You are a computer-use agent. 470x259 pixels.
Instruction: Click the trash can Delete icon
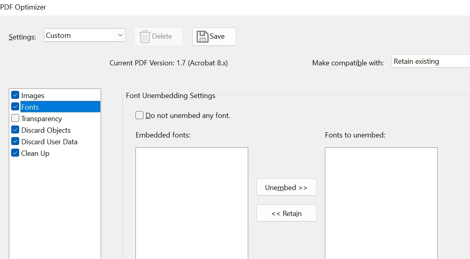[145, 36]
